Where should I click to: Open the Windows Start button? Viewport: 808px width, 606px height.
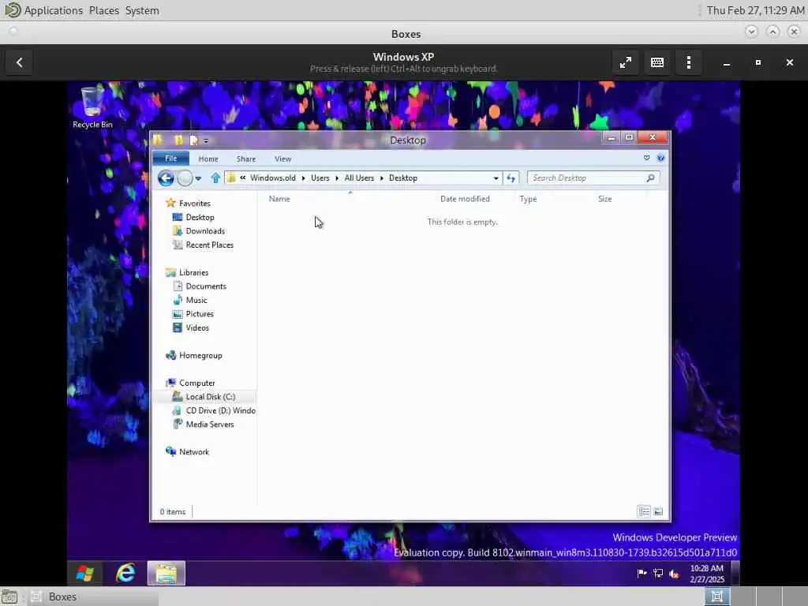tap(85, 573)
